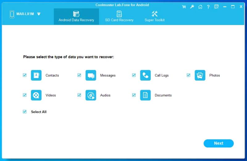Close the Coolmuster Lab.Fone window
This screenshot has height=161, width=247.
[x=241, y=6]
